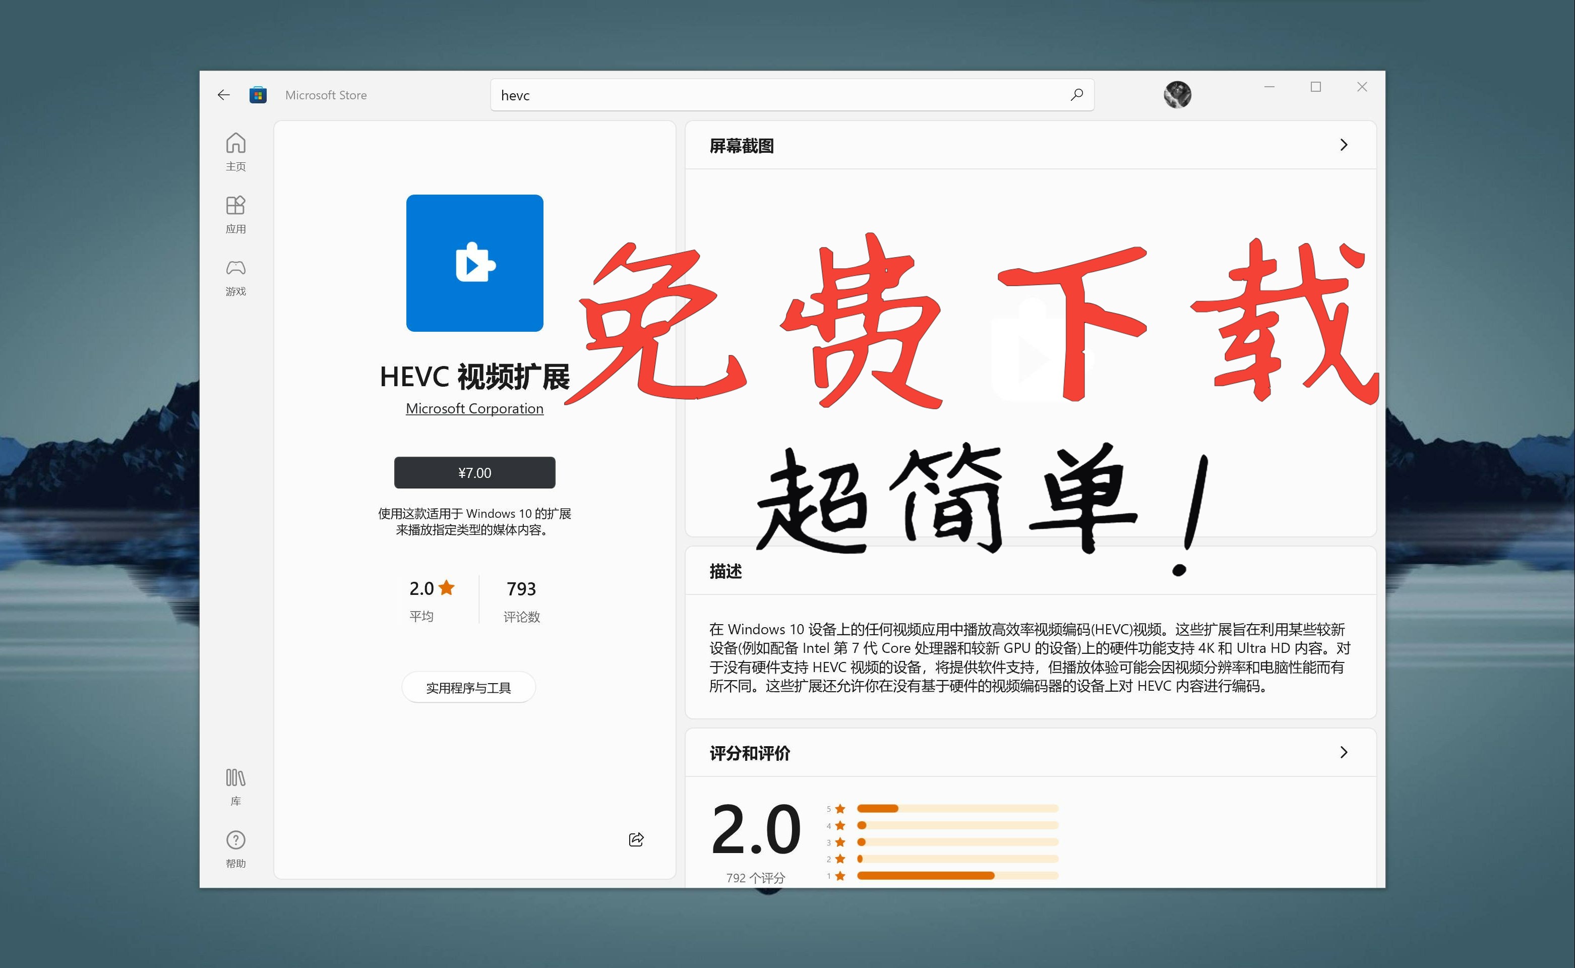Open the 主页 home section
The image size is (1575, 968).
click(235, 152)
